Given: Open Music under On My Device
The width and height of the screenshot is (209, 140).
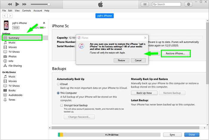Looking at the screenshot, I should pyautogui.click(x=12, y=76).
